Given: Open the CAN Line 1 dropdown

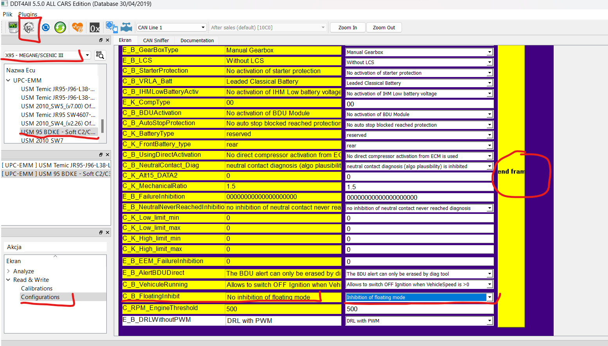Looking at the screenshot, I should coord(171,27).
